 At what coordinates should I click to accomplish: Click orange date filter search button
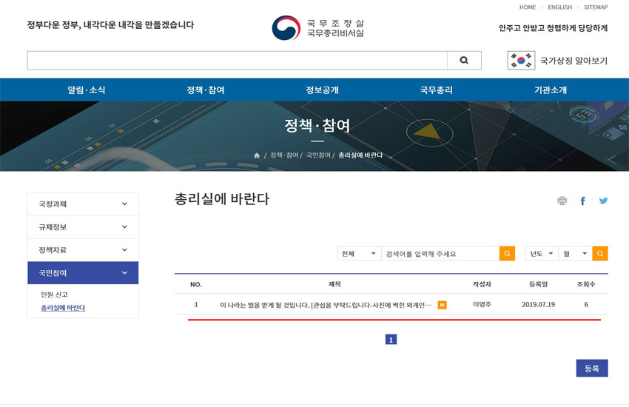(x=599, y=254)
